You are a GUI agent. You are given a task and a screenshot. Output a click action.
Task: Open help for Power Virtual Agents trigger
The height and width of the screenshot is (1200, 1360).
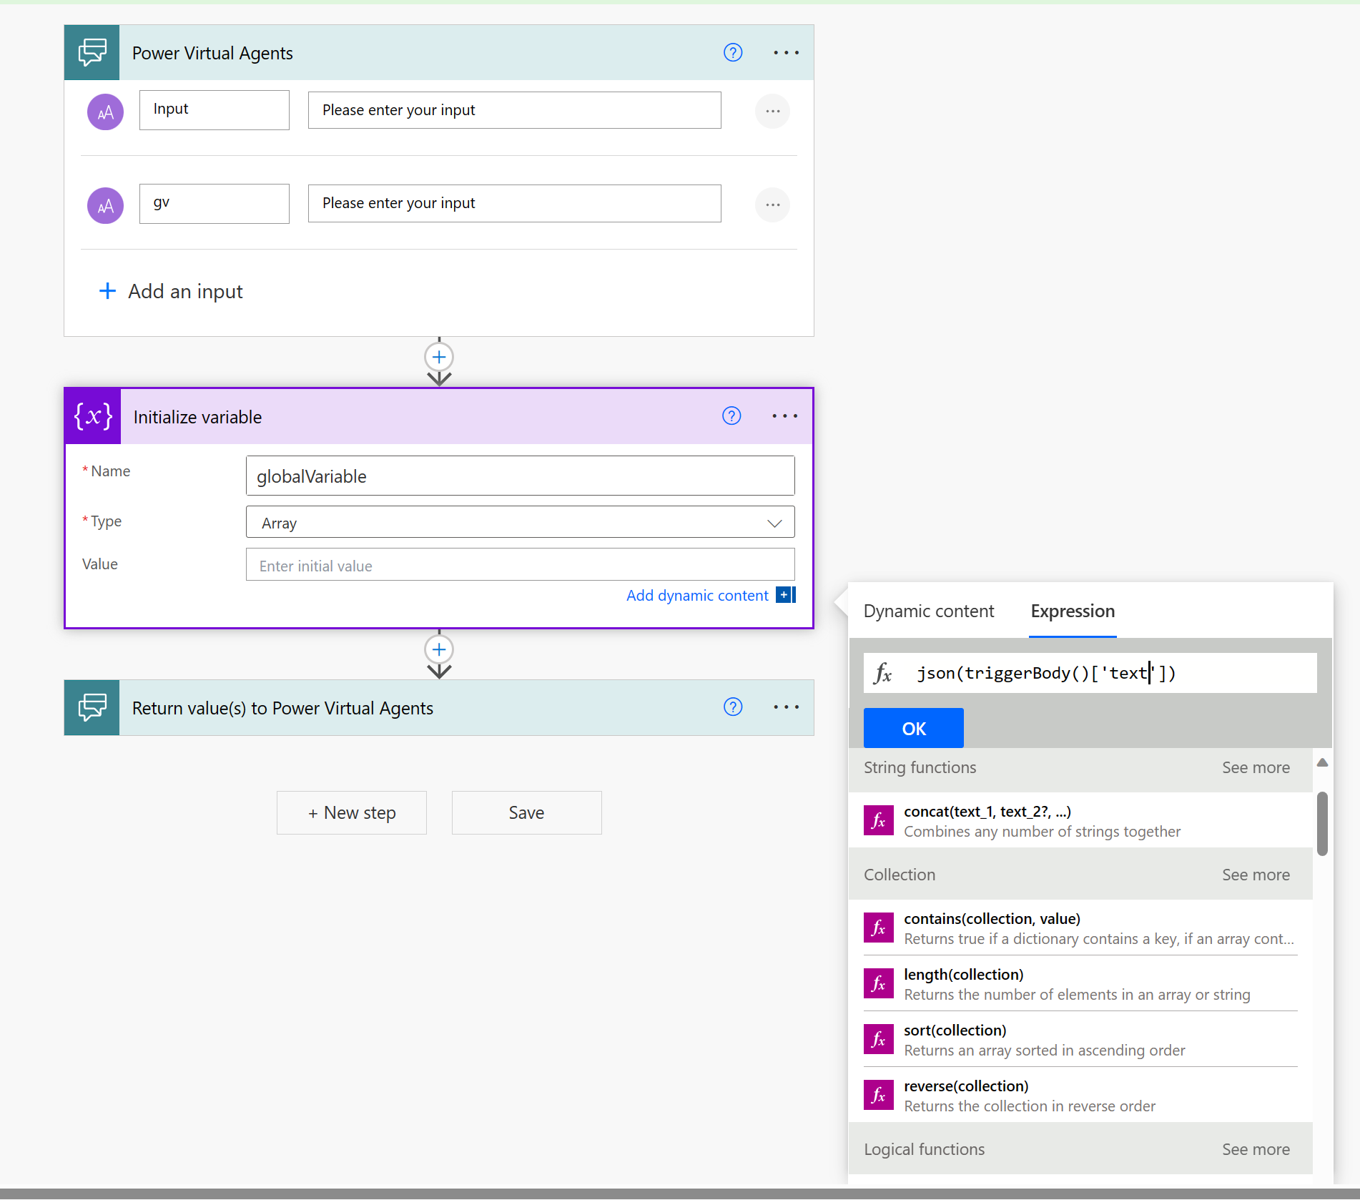pyautogui.click(x=733, y=53)
